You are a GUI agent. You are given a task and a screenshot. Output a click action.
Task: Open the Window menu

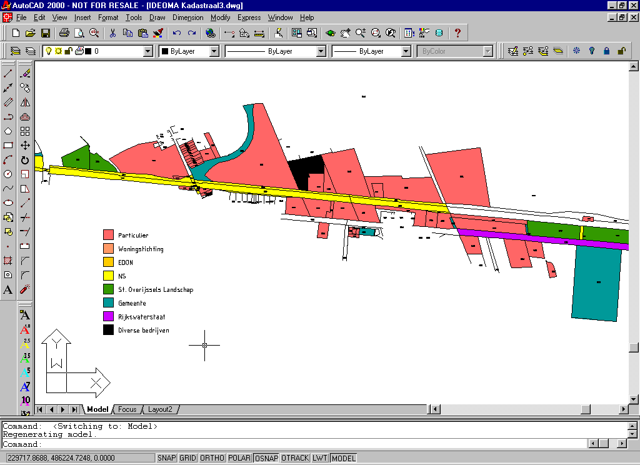click(x=280, y=17)
